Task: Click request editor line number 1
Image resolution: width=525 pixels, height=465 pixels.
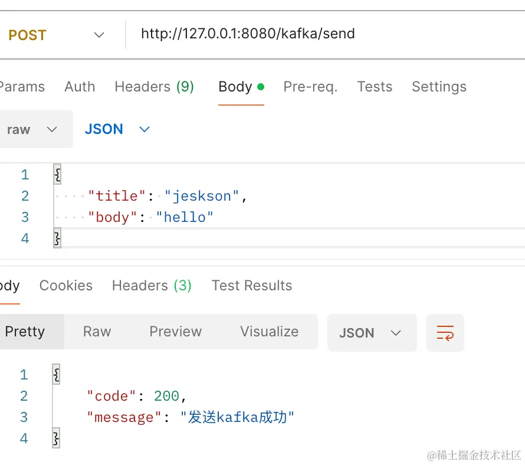Action: tap(25, 175)
